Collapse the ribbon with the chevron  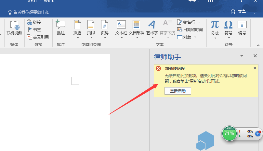[258, 45]
